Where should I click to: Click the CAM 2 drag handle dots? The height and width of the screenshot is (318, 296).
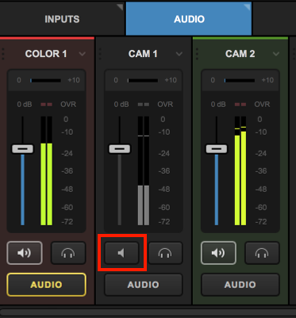[x=197, y=54]
